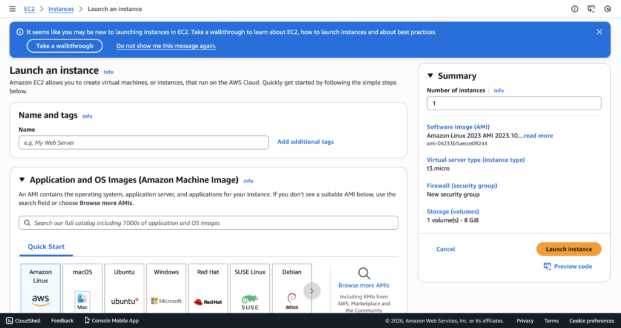
Task: Select the SUSE Linux AMI tile
Action: click(x=250, y=287)
